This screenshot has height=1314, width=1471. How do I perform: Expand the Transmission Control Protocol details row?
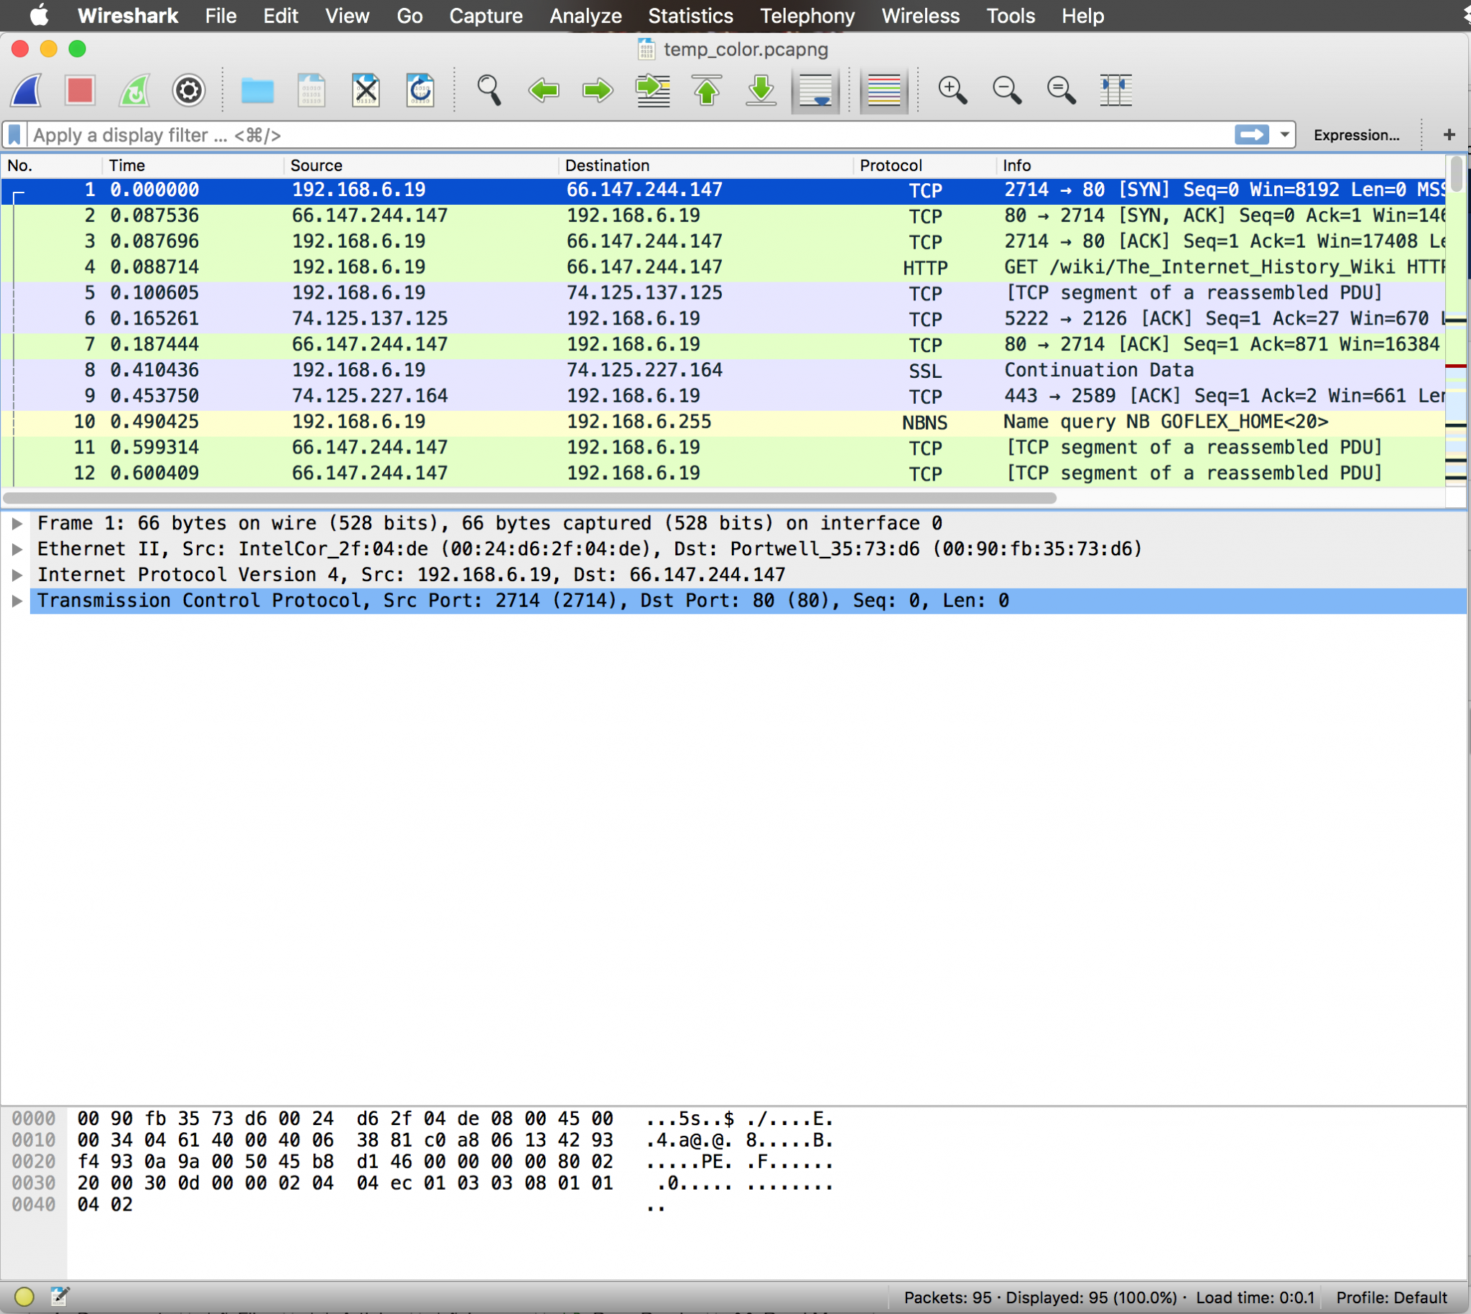point(17,600)
